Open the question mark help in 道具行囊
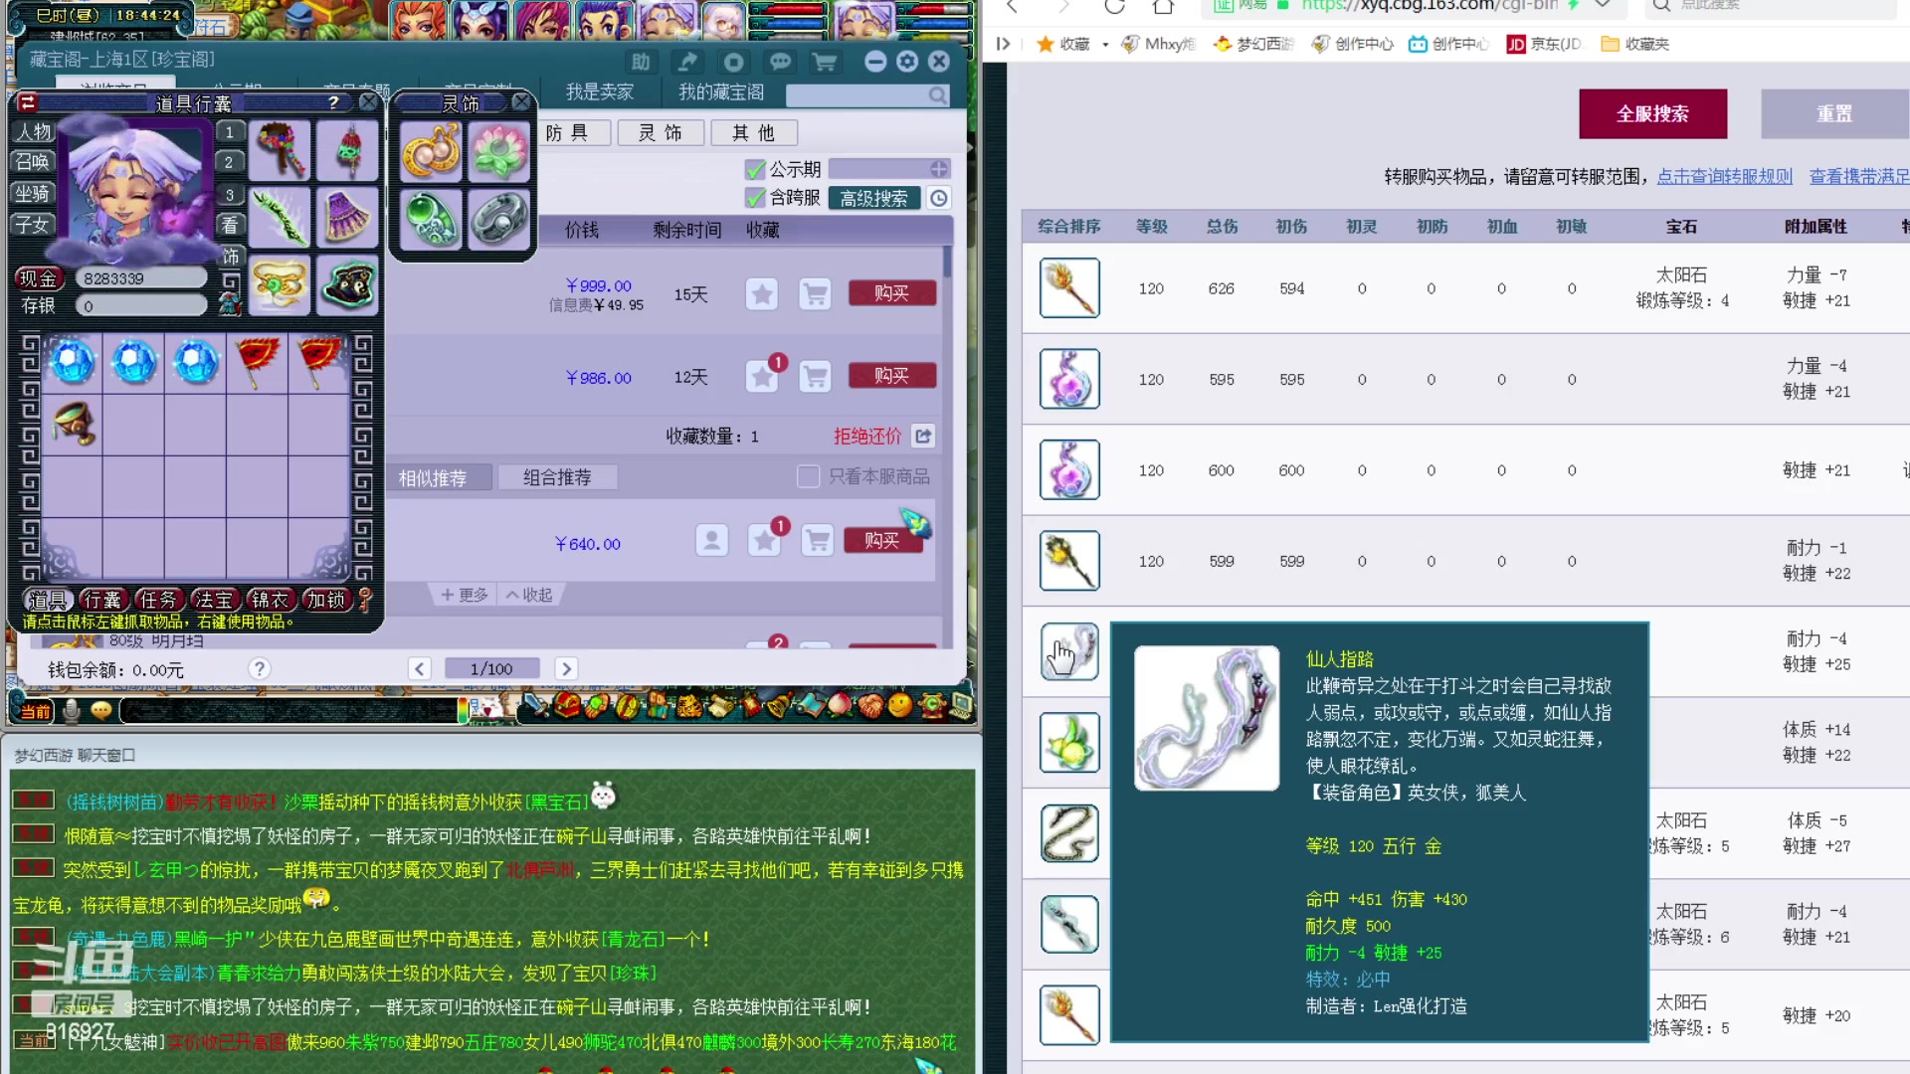Viewport: 1910px width, 1074px height. [x=333, y=102]
